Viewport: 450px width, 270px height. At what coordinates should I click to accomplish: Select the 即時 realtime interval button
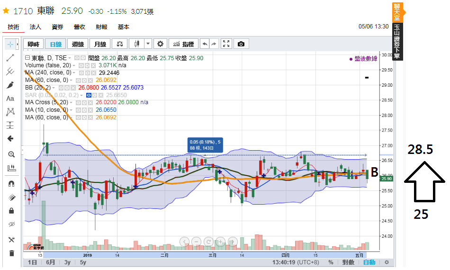(x=33, y=44)
